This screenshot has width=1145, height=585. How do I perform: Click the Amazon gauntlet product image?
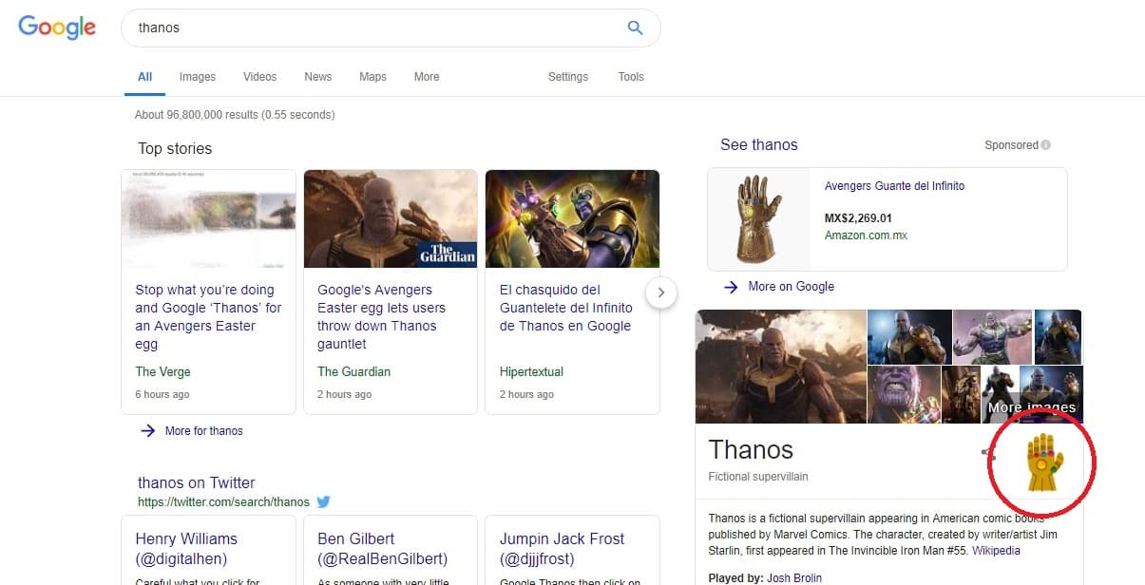759,218
